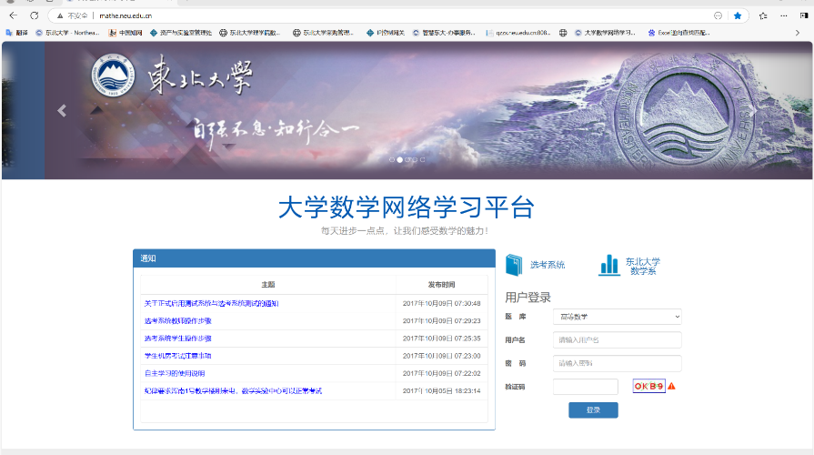Select the first banner carousel indicator dot
This screenshot has width=814, height=455.
pyautogui.click(x=392, y=159)
